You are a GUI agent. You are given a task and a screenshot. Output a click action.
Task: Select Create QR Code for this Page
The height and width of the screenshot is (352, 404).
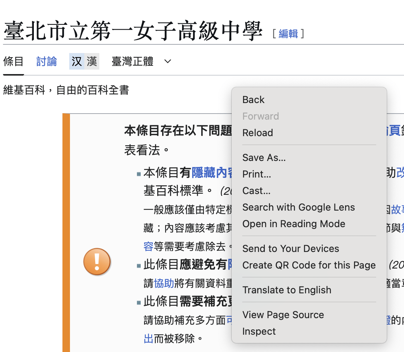coord(309,265)
